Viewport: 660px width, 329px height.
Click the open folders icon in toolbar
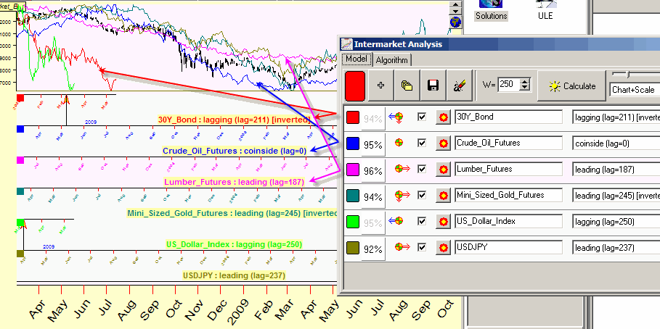point(407,86)
